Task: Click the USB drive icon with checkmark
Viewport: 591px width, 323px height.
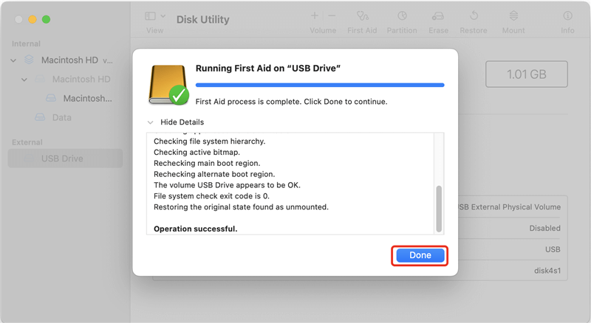Action: point(168,83)
